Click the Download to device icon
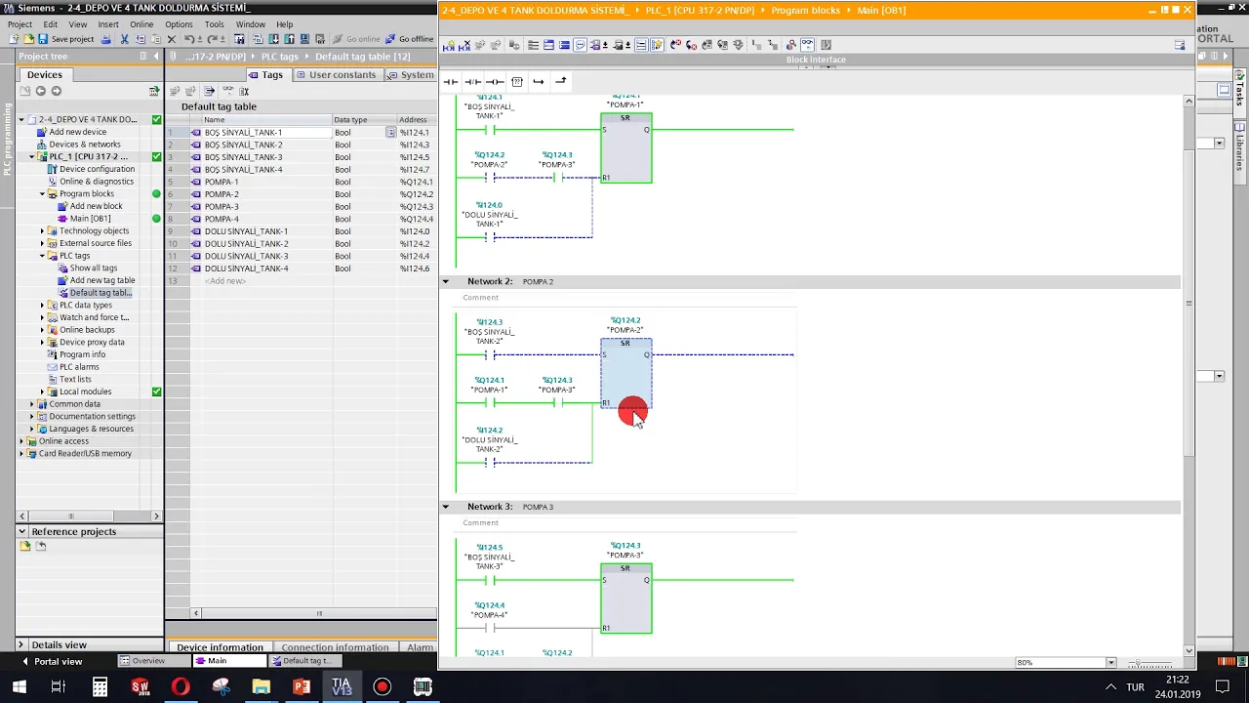 273,39
